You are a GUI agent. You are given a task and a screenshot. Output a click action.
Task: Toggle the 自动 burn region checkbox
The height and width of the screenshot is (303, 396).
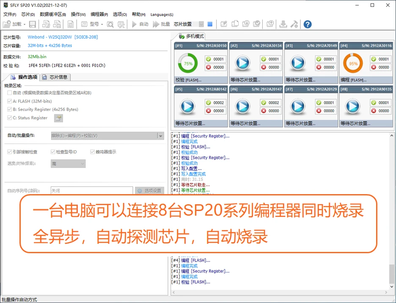click(9, 93)
